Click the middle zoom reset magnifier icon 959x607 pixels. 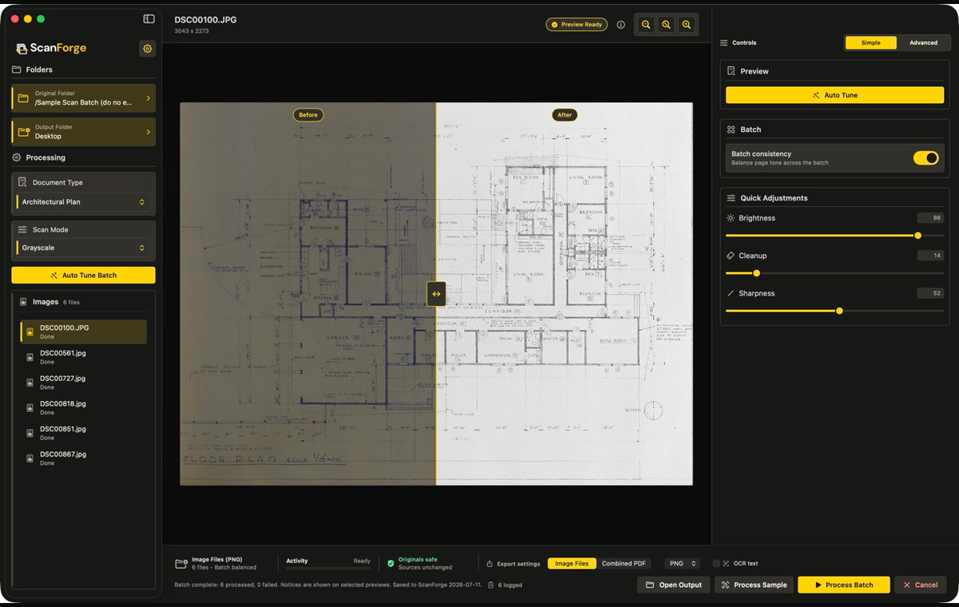666,25
